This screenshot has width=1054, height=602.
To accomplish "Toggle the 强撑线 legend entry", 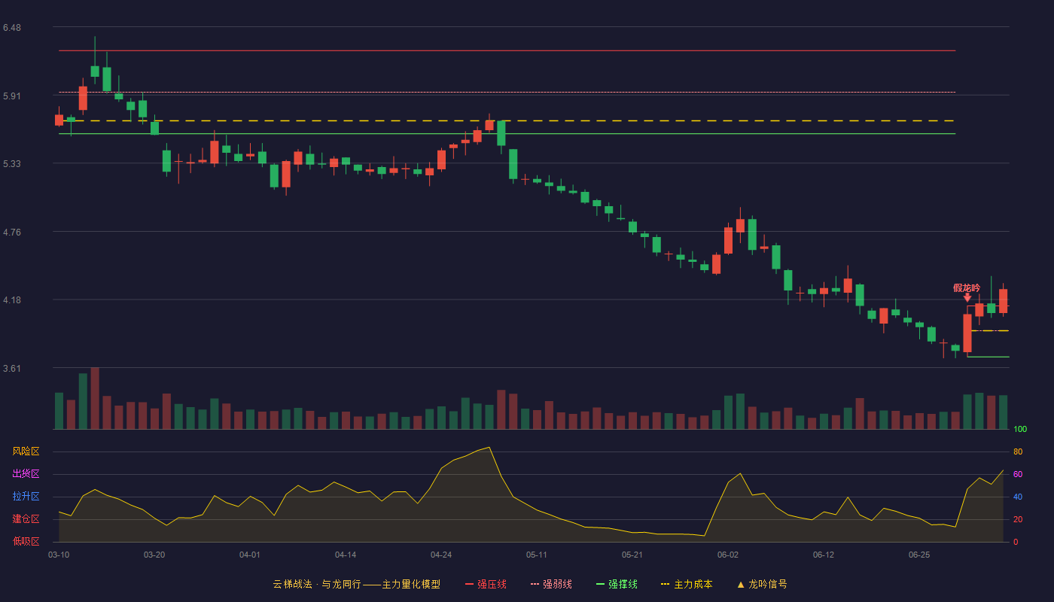I will click(617, 584).
